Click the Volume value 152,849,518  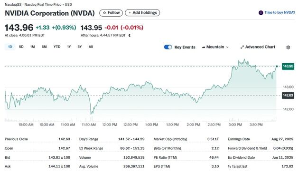(134, 158)
